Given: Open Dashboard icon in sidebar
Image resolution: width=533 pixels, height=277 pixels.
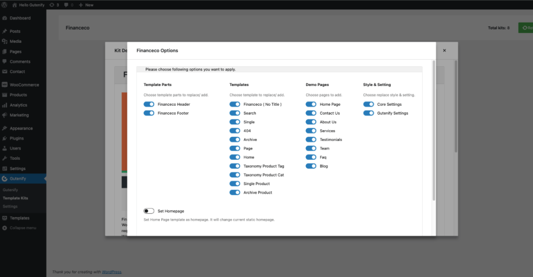Looking at the screenshot, I should click(5, 18).
